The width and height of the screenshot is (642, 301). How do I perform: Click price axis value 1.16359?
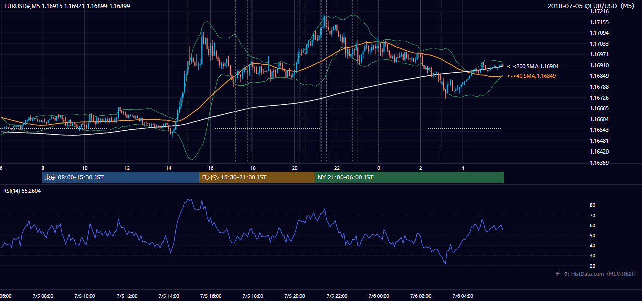[x=599, y=163]
